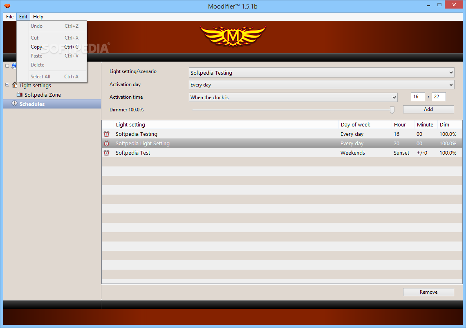The height and width of the screenshot is (328, 466).
Task: Click the Sunset hour cell
Action: [401, 153]
